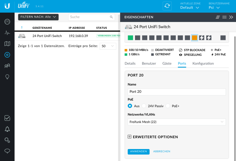
Task: Click the blue sort arrow column header
Action: 22,28
